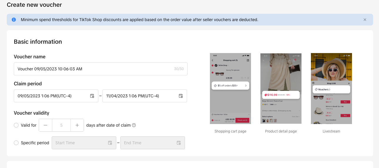Click the blue info icon in banner
Image resolution: width=379 pixels, height=168 pixels.
tap(14, 20)
